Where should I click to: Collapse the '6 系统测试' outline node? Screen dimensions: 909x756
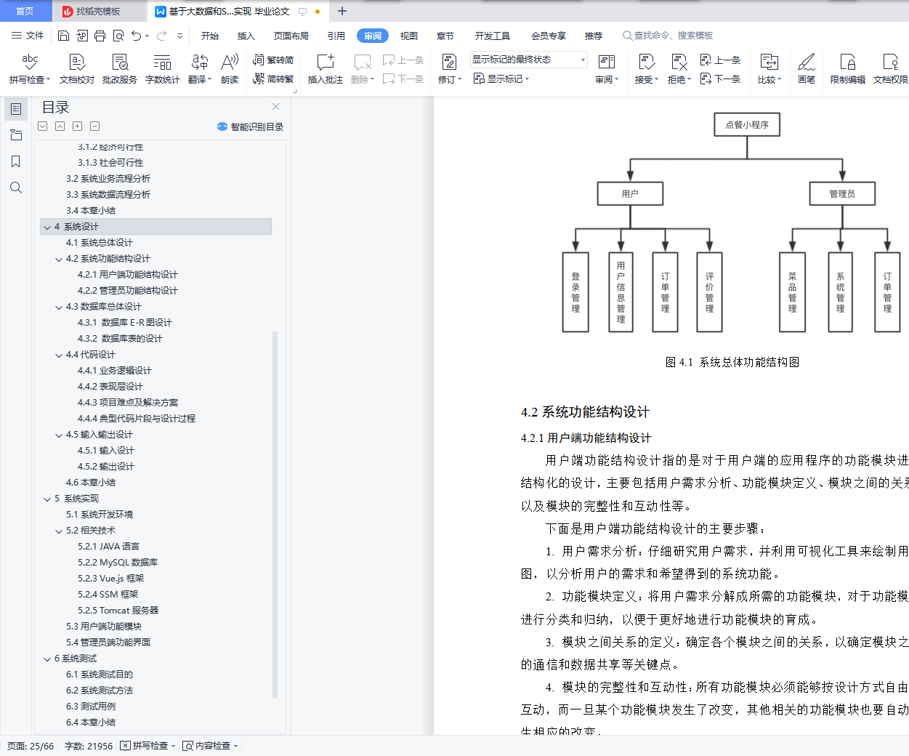(47, 659)
